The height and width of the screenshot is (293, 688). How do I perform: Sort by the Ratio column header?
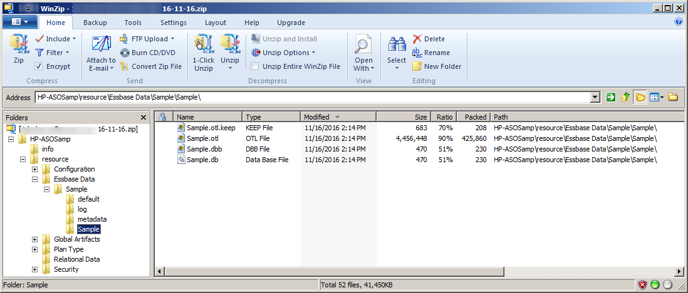click(x=444, y=116)
